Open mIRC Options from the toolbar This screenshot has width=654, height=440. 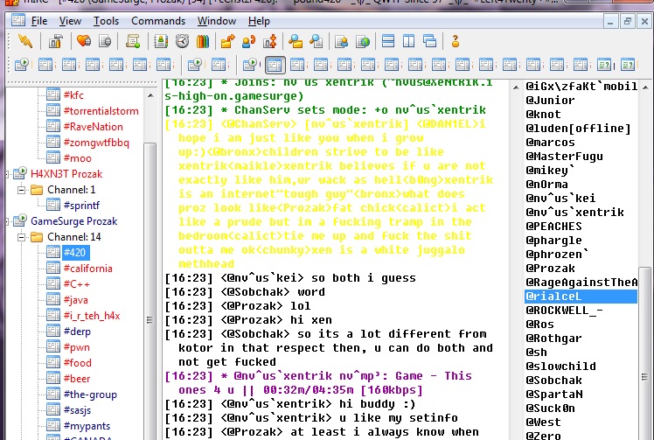(55, 41)
